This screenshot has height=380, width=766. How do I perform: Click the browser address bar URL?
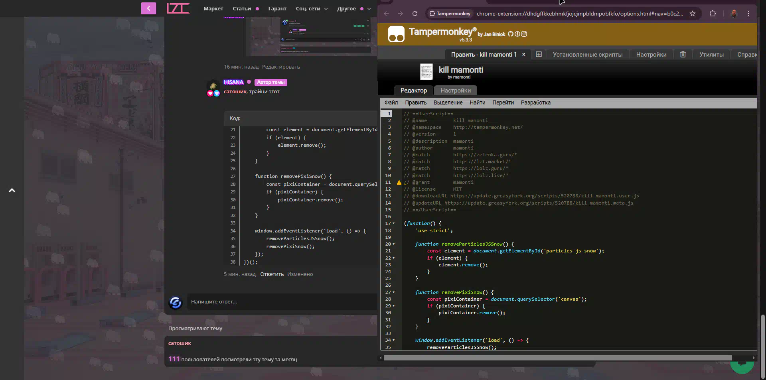(580, 14)
